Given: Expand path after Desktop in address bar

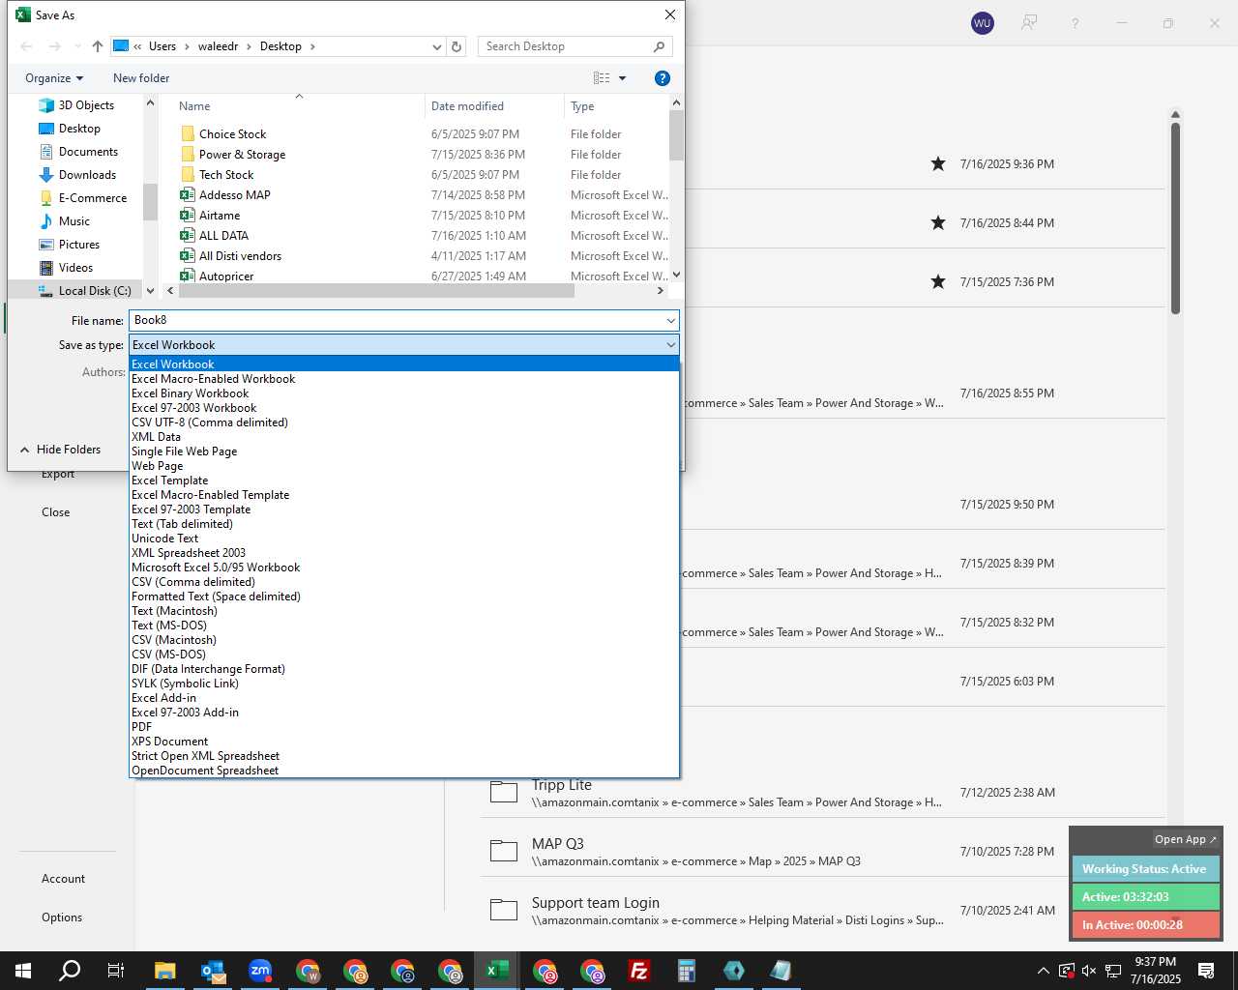Looking at the screenshot, I should (312, 46).
